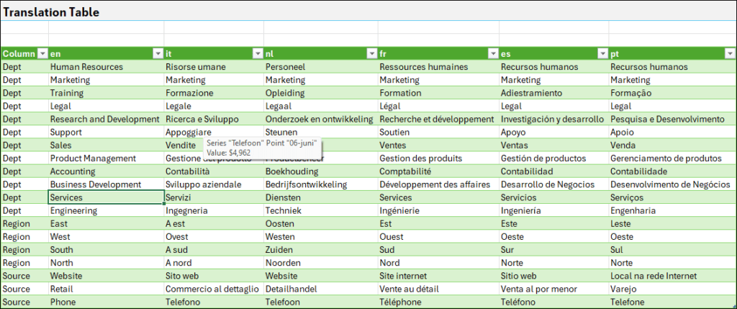
Task: Click the 'Gerenciamento de produtos' cell
Action: [x=665, y=158]
